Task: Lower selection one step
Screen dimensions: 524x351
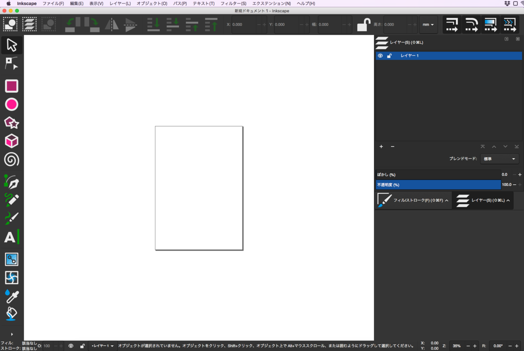Action: 173,24
